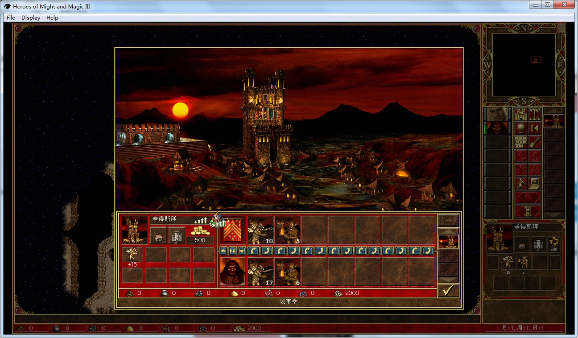The image size is (578, 338).
Task: Click fort icon in lower-right info panel
Action: tap(539, 244)
